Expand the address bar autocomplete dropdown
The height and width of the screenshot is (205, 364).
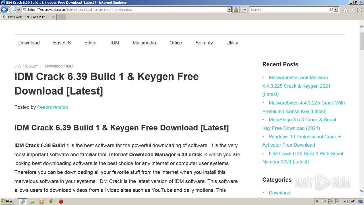click(229, 10)
